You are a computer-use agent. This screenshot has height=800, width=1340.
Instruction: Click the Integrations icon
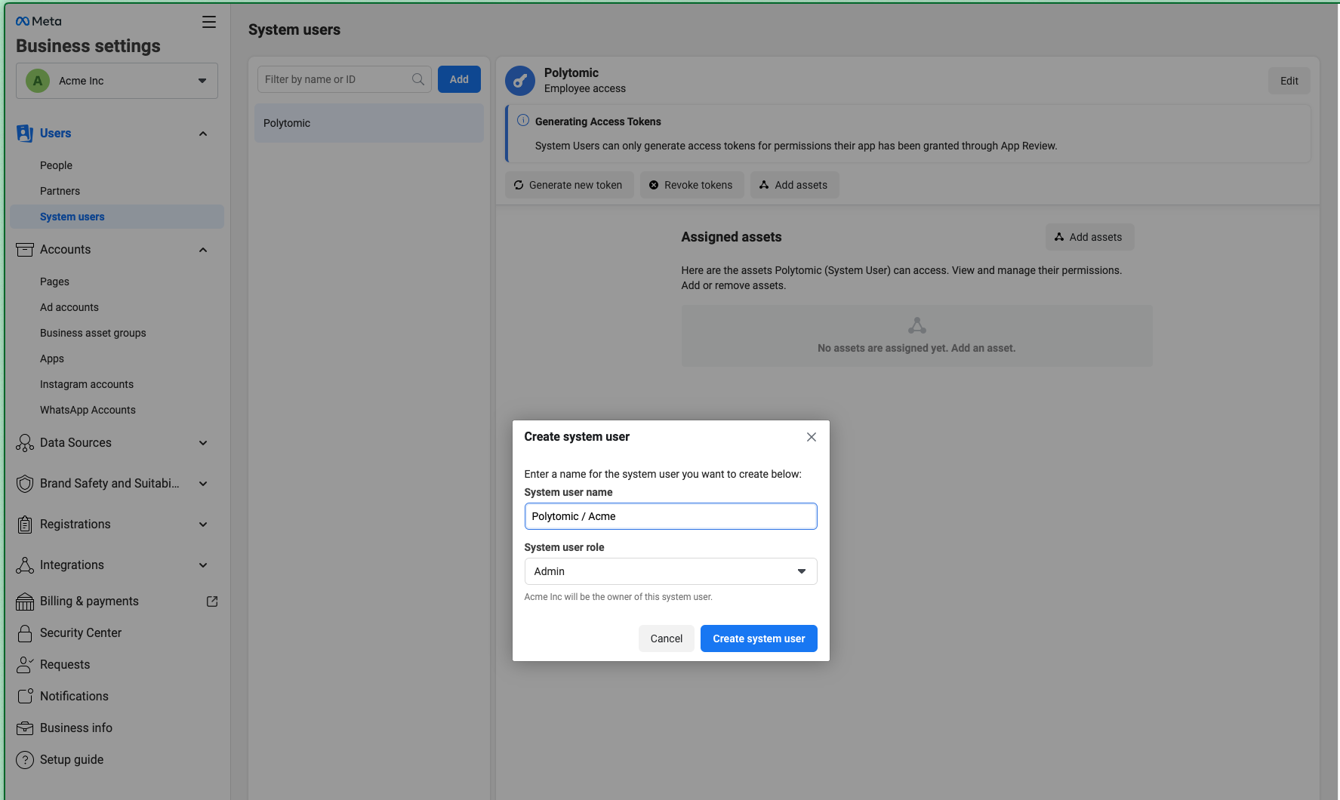25,565
